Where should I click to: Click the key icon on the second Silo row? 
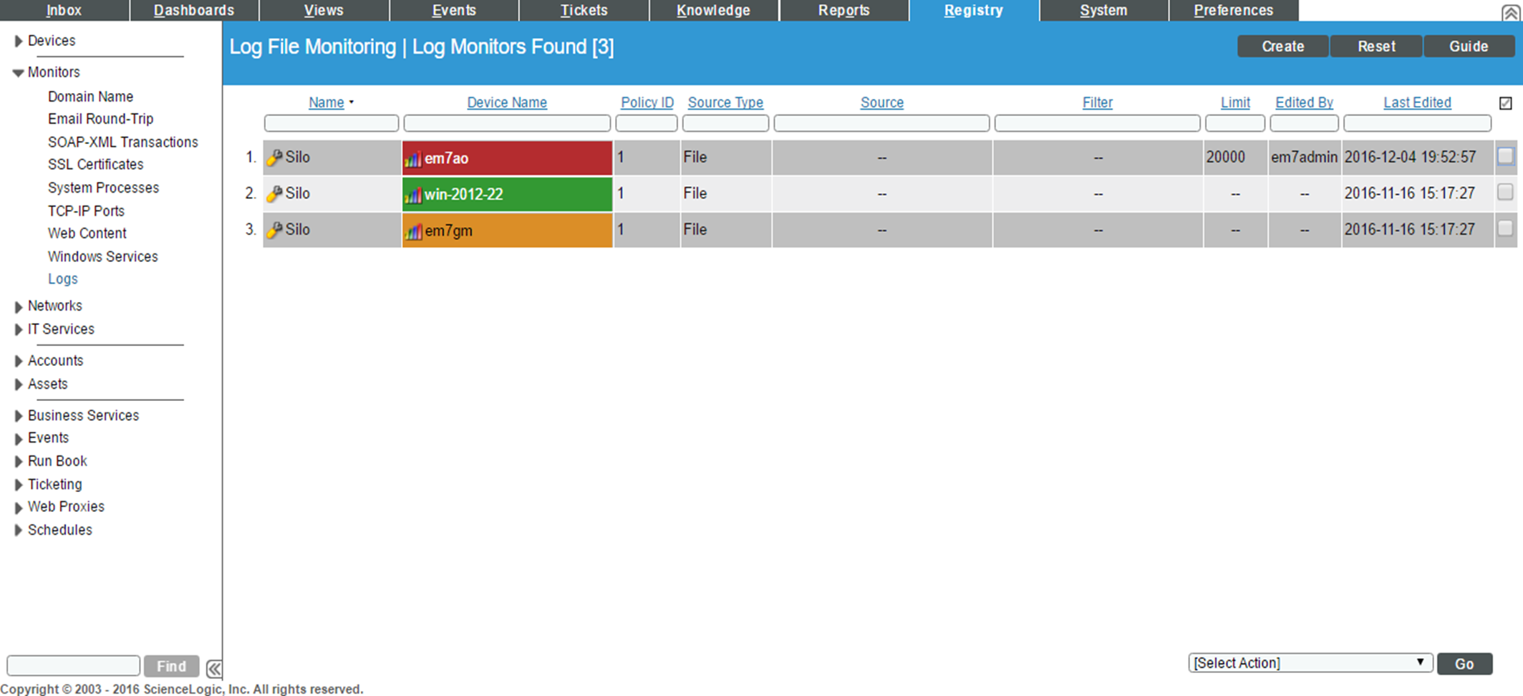(x=274, y=193)
